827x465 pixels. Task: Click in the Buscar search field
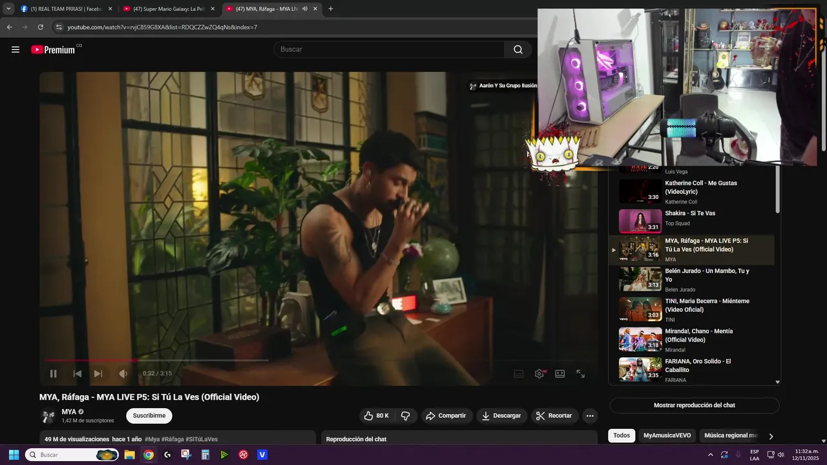[389, 50]
